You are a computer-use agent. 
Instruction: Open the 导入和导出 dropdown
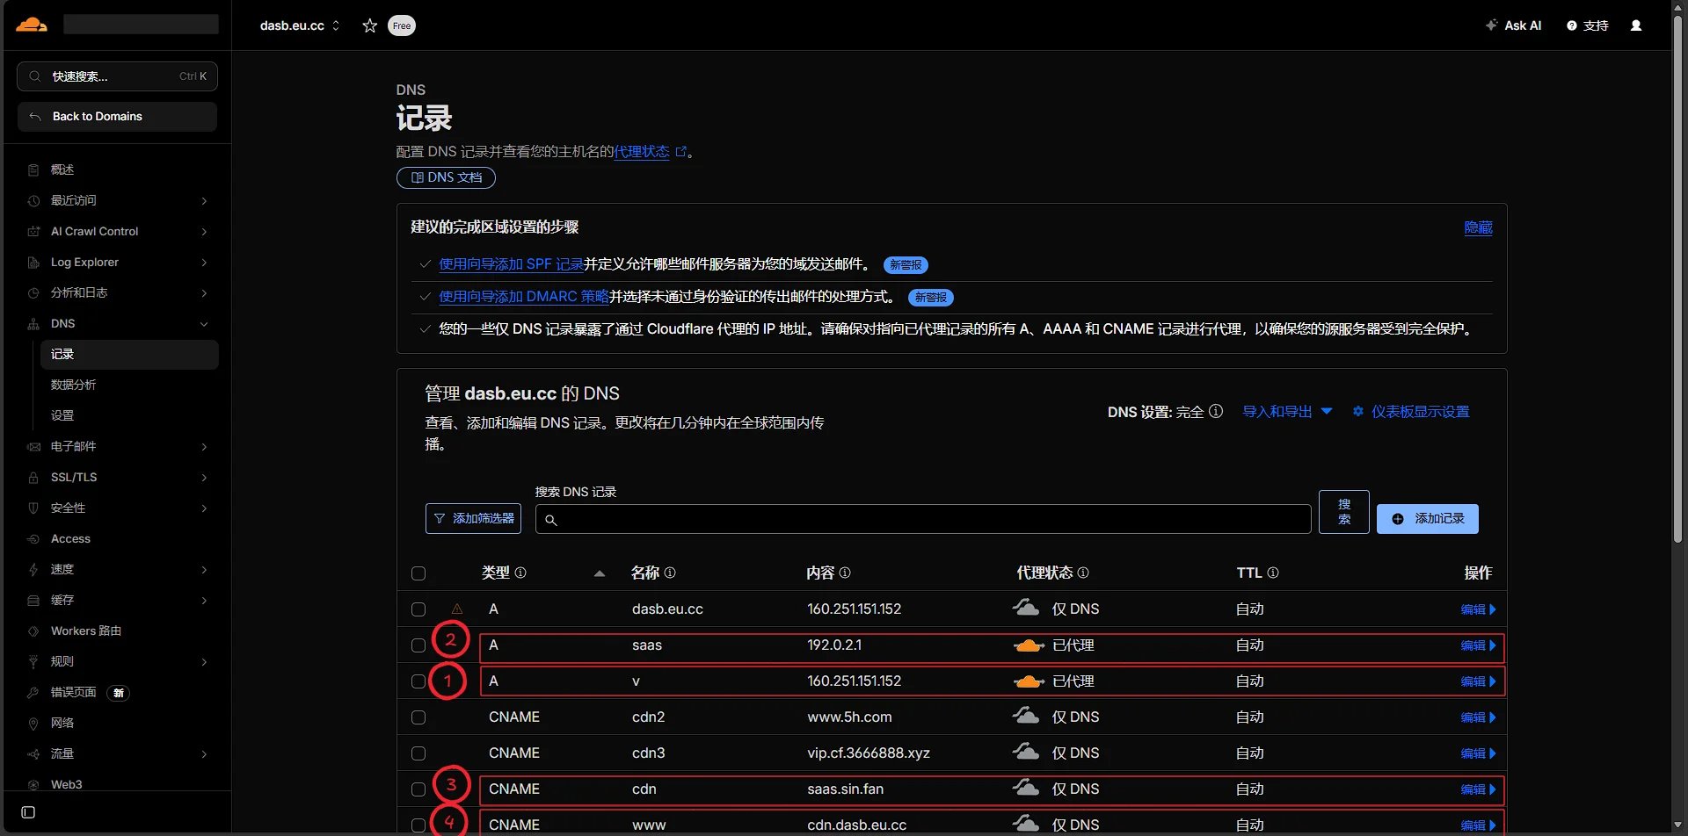tap(1287, 411)
